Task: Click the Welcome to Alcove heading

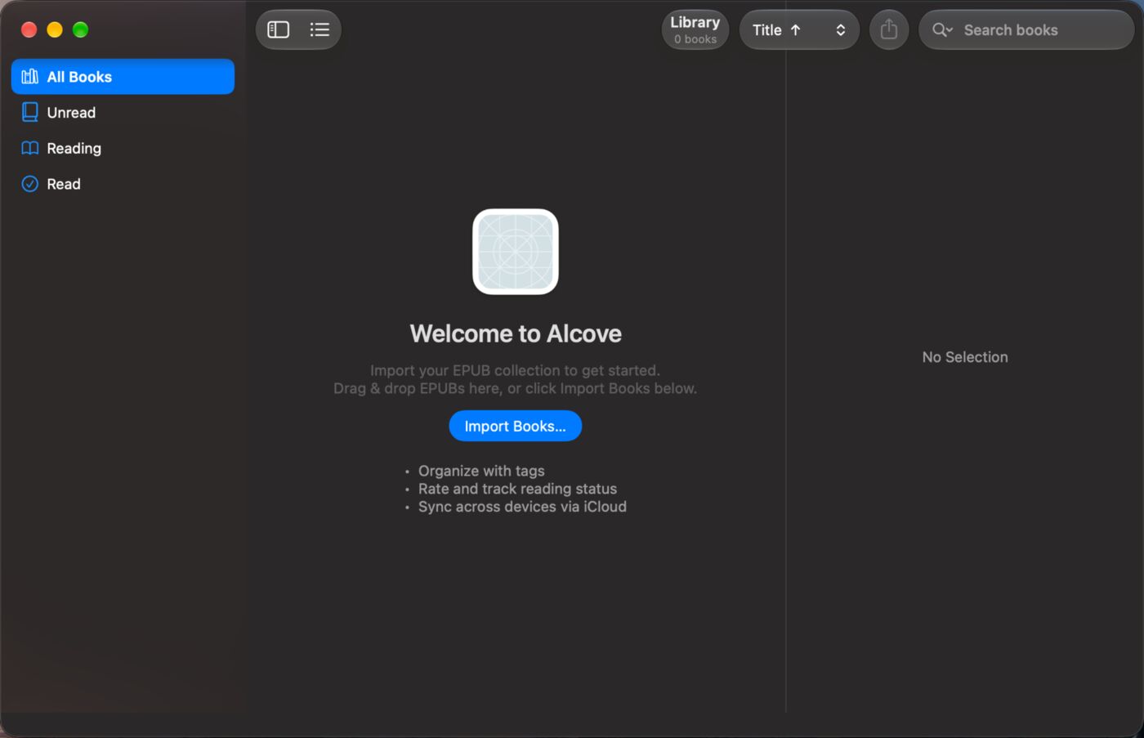Action: (x=516, y=333)
